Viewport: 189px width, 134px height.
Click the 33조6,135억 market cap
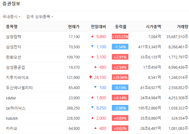coord(150,57)
